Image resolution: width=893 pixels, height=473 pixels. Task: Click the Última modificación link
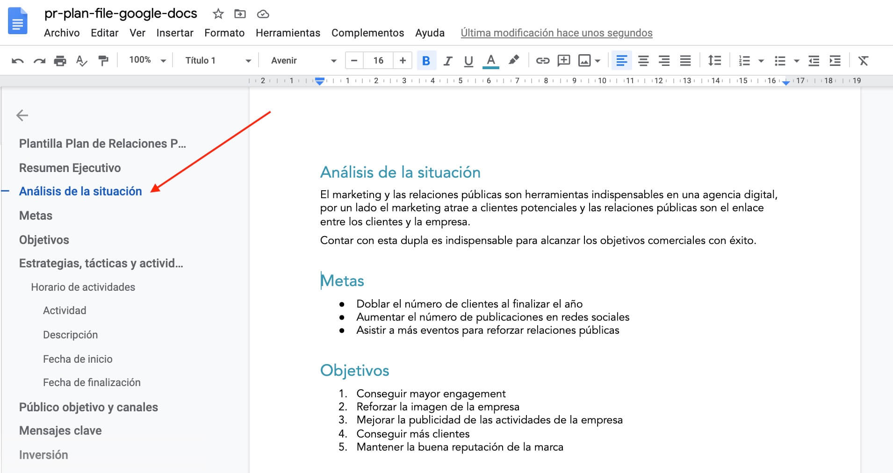556,33
